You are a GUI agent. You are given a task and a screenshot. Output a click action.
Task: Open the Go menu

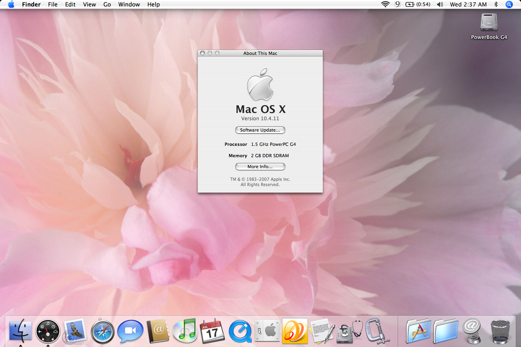tap(107, 4)
